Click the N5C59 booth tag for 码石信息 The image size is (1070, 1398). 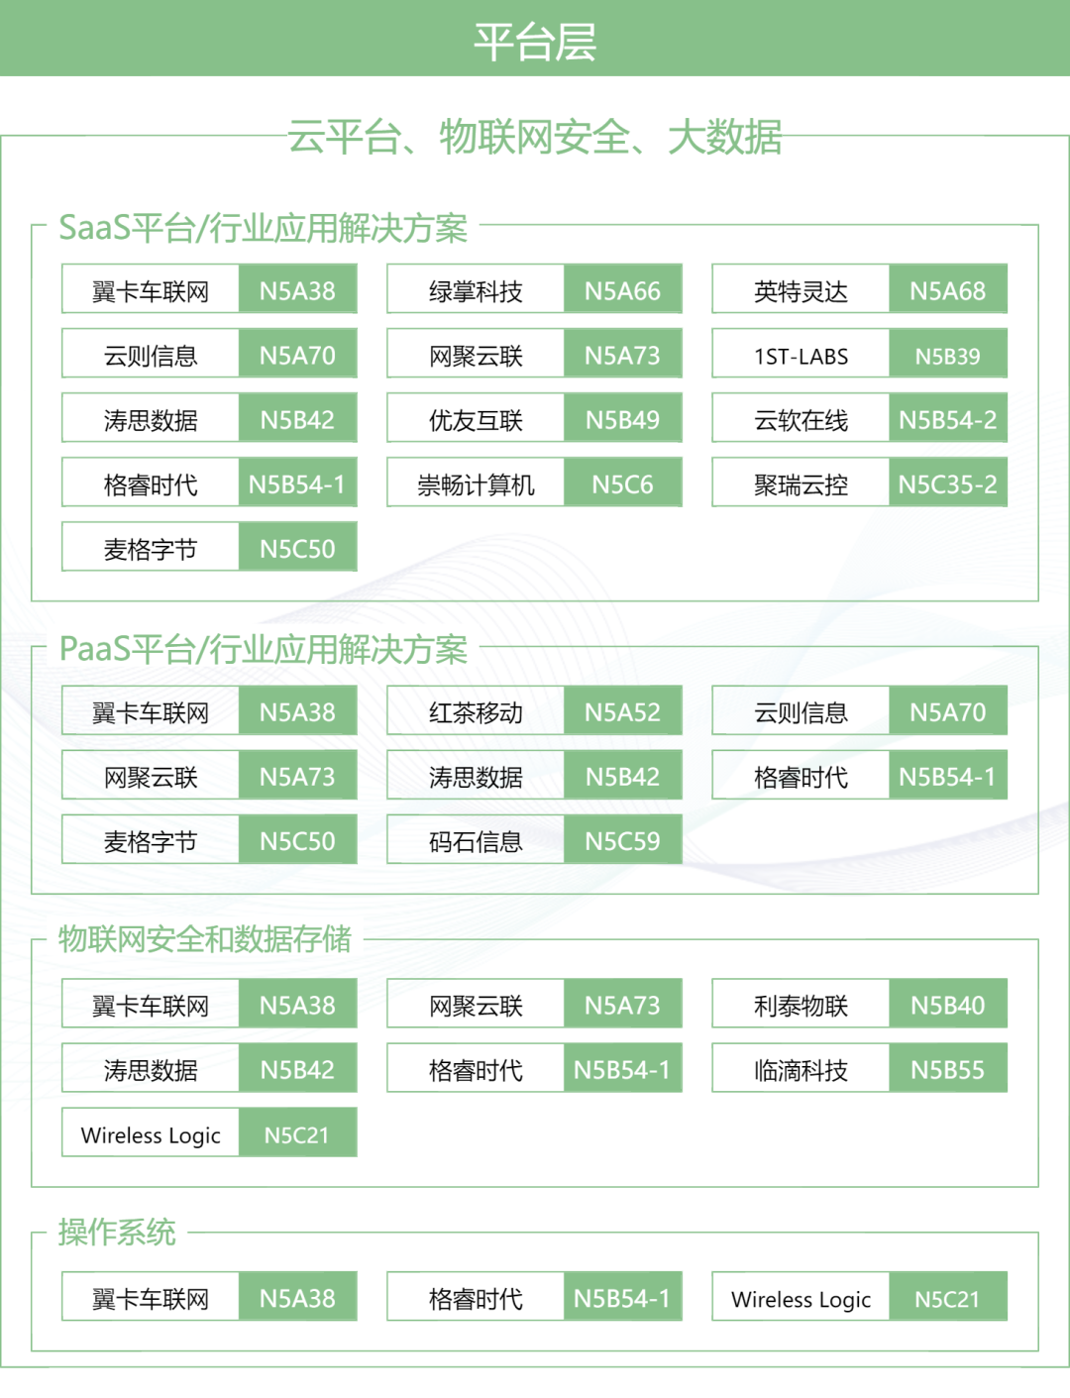(622, 841)
